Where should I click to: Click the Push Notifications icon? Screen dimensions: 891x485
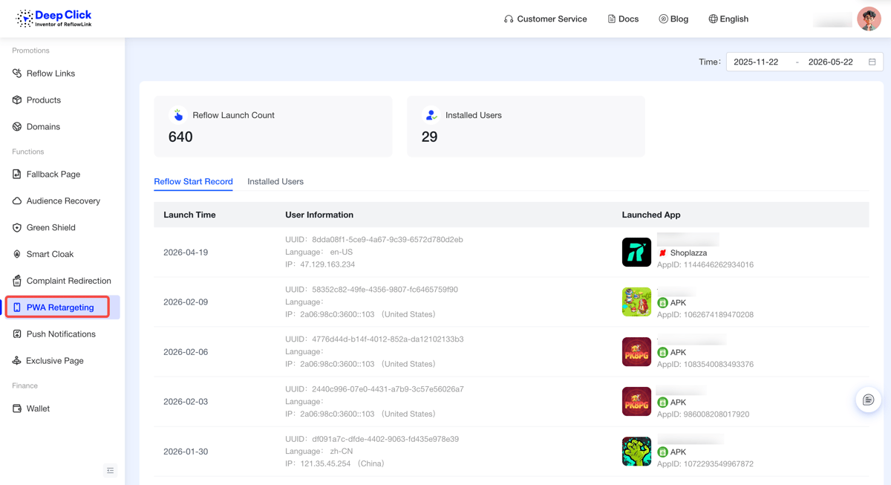(17, 334)
